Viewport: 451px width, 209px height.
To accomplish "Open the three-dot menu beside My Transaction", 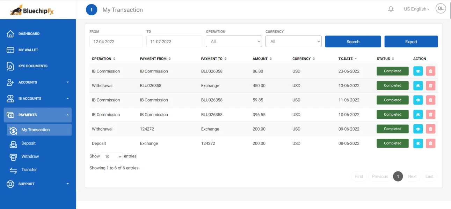I will (92, 10).
